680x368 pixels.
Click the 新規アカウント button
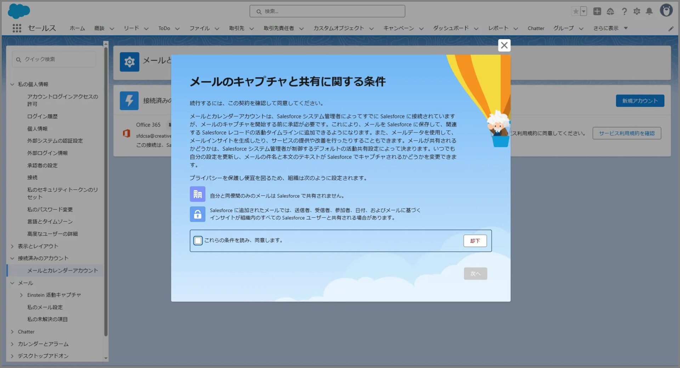click(640, 101)
